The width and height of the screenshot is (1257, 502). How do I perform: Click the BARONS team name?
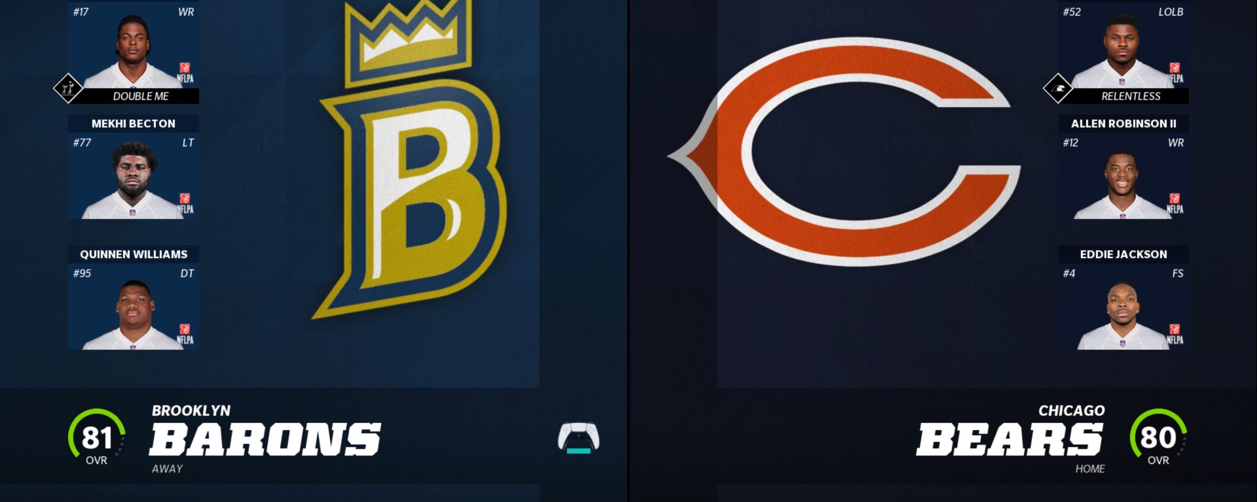(265, 439)
